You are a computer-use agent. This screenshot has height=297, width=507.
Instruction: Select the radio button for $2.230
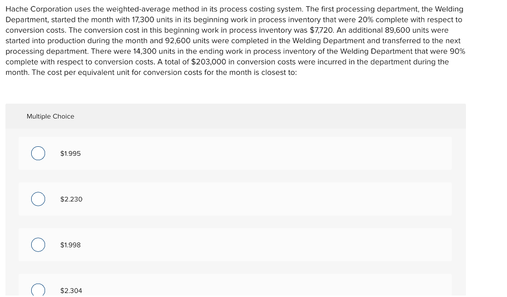coord(38,199)
